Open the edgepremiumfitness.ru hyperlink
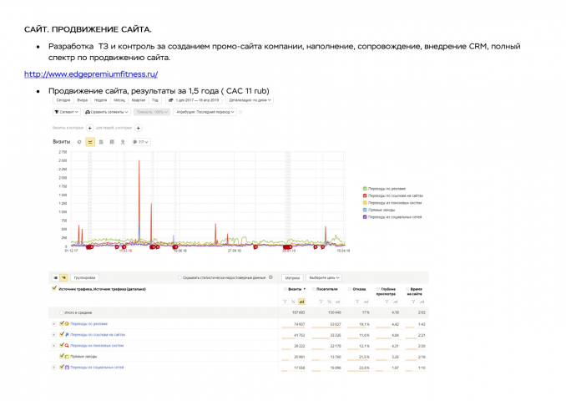This screenshot has height=401, width=566. [91, 74]
